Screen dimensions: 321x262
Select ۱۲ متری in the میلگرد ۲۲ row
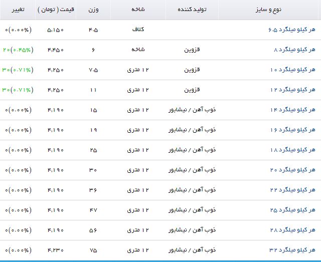[x=138, y=190]
